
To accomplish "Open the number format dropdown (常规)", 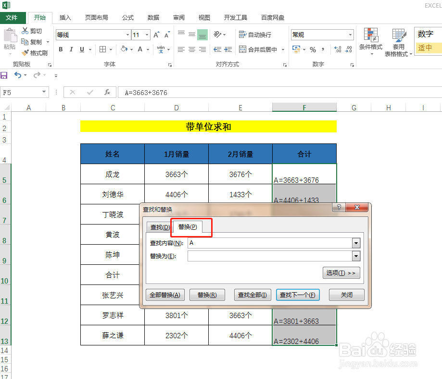I will click(x=351, y=35).
